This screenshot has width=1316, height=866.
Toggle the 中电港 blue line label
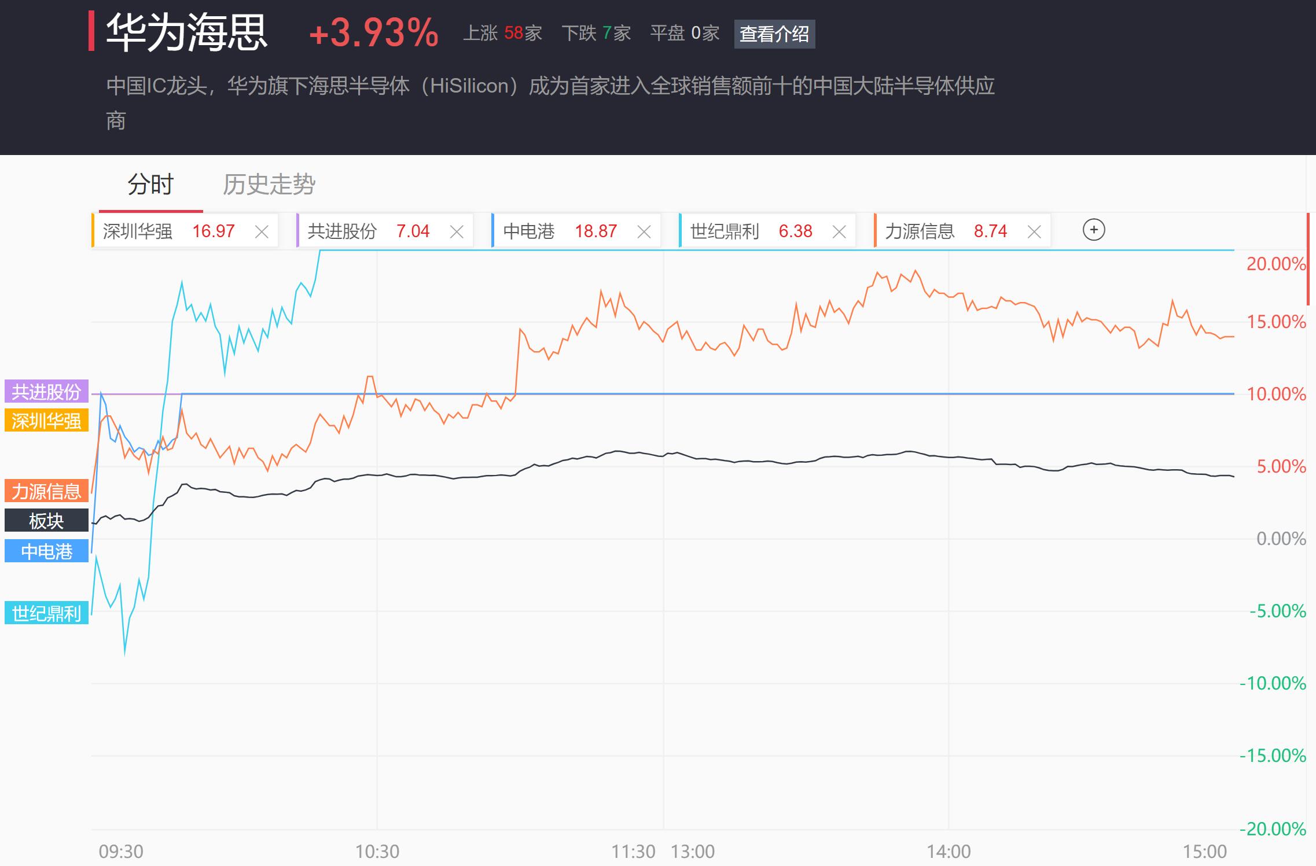tap(46, 551)
